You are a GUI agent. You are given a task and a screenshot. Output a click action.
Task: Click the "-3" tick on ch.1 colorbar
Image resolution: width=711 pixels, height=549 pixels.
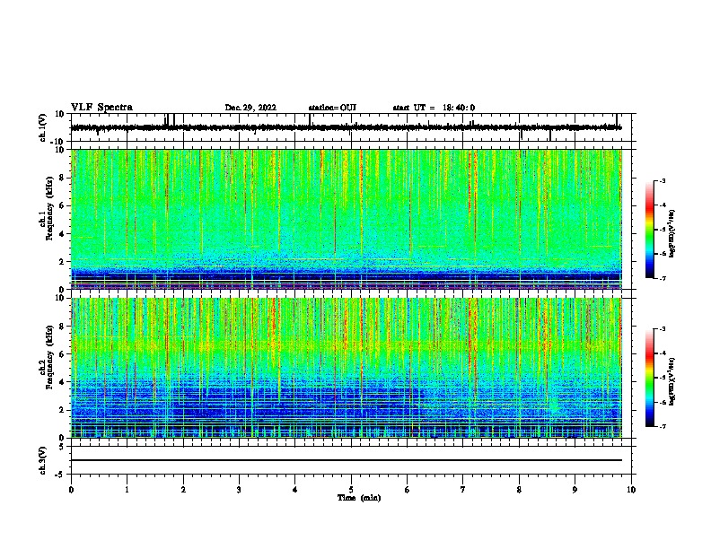coord(662,180)
